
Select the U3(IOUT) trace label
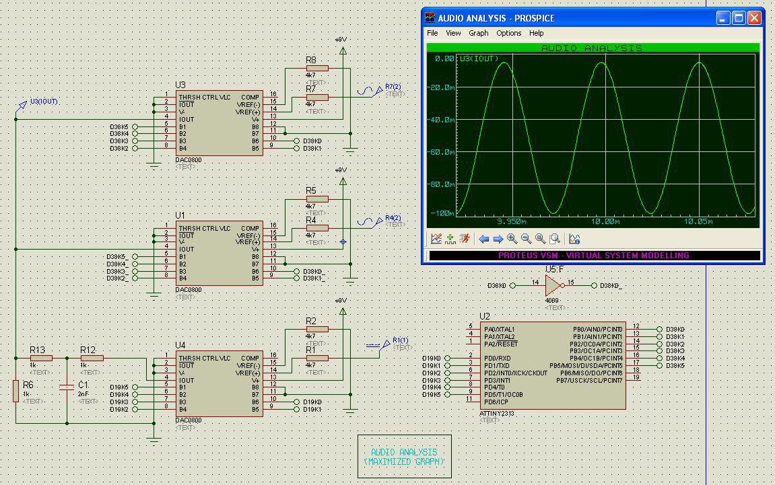point(479,59)
